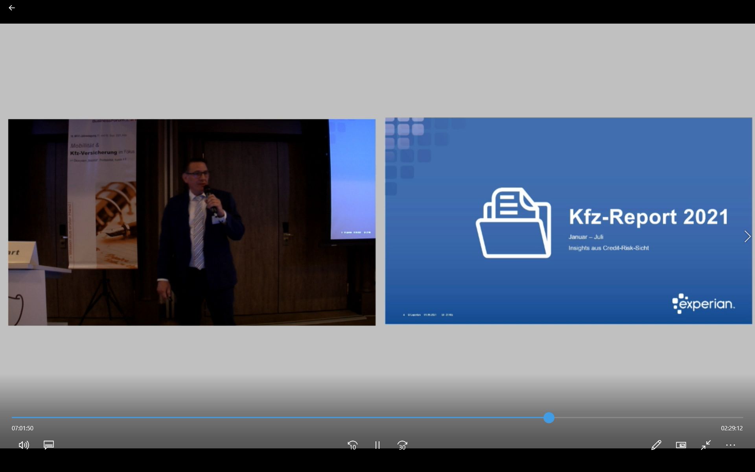755x472 pixels.
Task: Click the elapsed time 07:01:50 label
Action: [22, 428]
